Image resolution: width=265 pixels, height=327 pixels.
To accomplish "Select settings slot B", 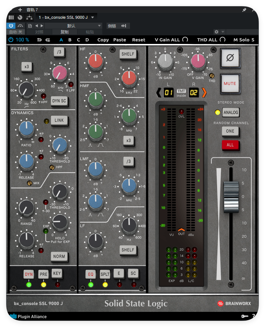I will [70, 40].
